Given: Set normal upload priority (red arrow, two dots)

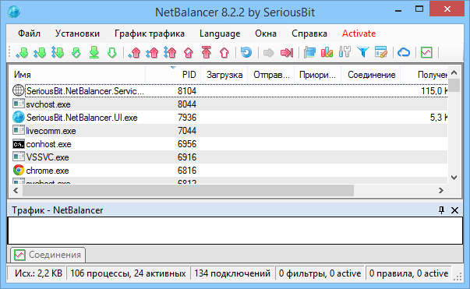Looking at the screenshot, I should (152, 52).
